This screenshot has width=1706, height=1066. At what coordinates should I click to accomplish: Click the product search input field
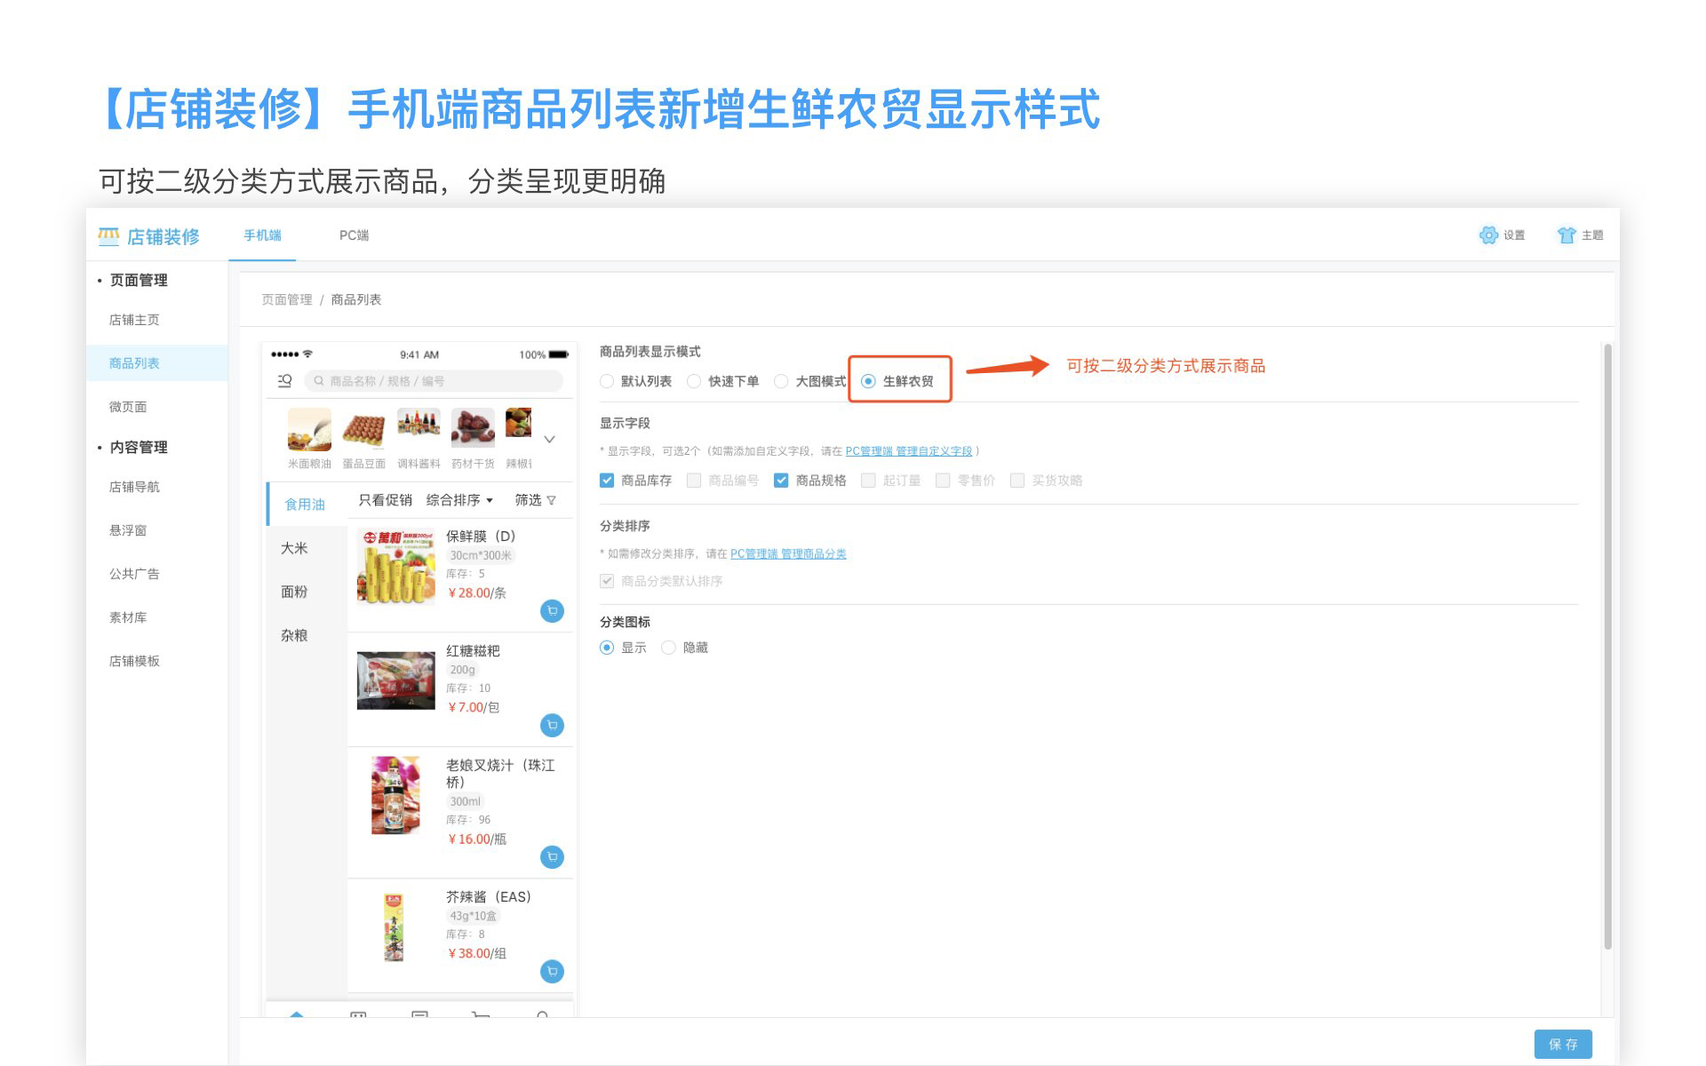coord(435,381)
